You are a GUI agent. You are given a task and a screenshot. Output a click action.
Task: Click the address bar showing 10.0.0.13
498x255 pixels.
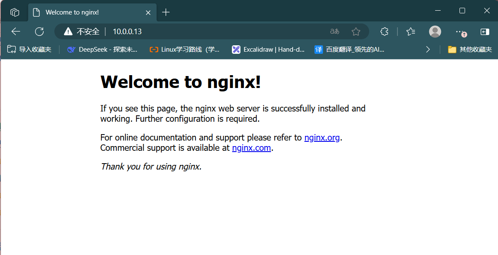point(211,32)
